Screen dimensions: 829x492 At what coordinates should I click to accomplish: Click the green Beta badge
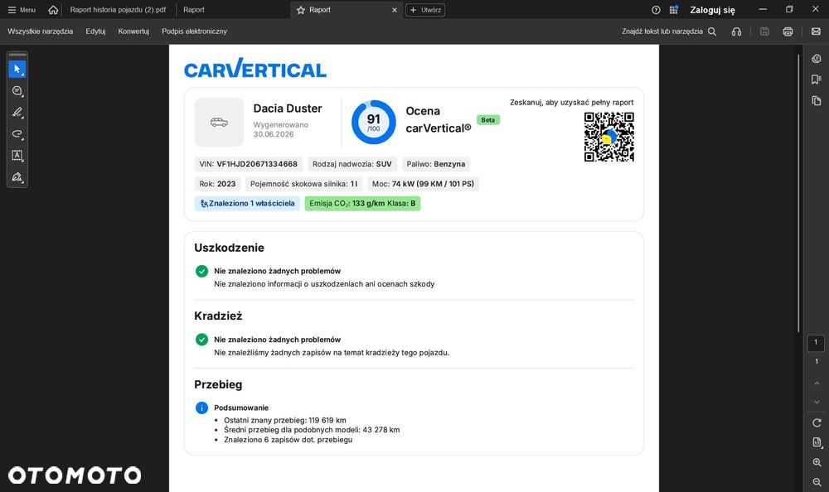coord(488,120)
